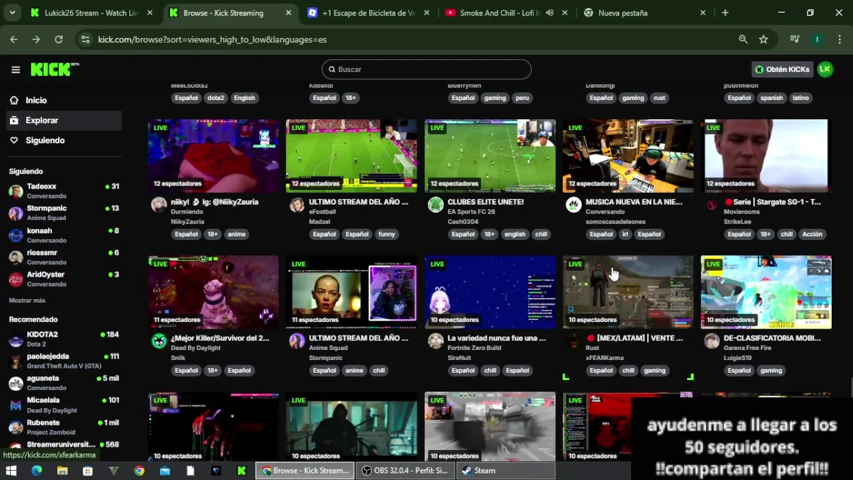Open the hamburger sidebar menu
The height and width of the screenshot is (480, 853).
15,69
